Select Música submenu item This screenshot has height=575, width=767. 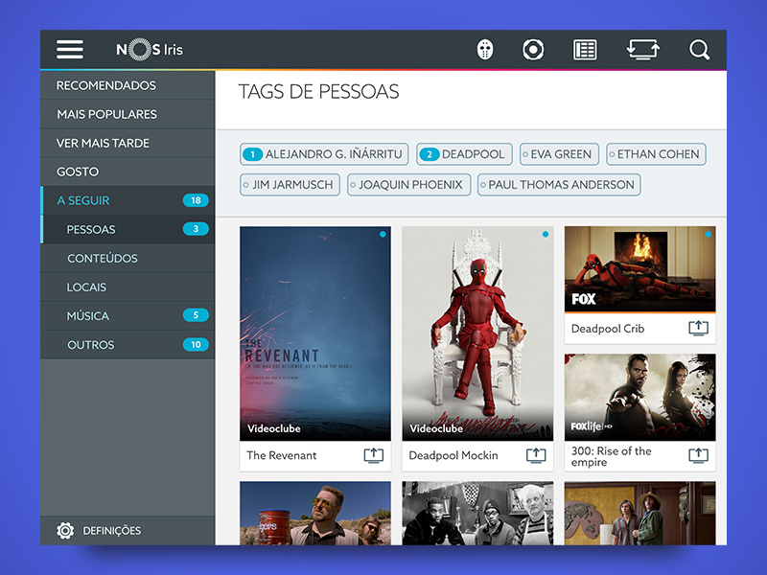point(128,316)
